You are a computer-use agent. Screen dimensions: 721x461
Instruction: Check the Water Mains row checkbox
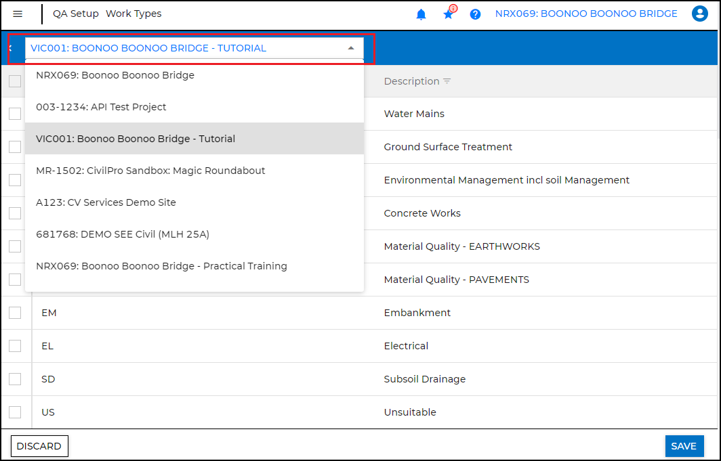(x=15, y=114)
